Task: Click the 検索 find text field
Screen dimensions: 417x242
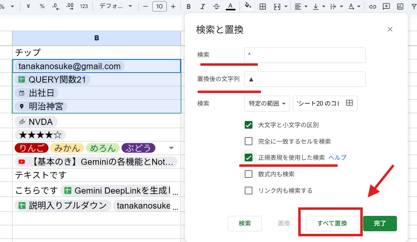Action: pyautogui.click(x=305, y=55)
